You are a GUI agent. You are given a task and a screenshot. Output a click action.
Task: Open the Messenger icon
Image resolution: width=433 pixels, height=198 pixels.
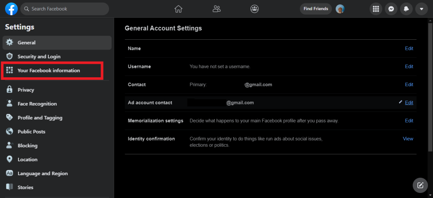click(x=391, y=9)
